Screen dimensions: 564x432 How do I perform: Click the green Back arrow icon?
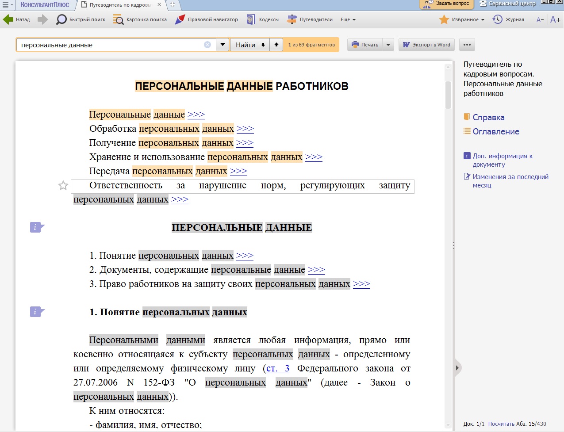[x=8, y=19]
